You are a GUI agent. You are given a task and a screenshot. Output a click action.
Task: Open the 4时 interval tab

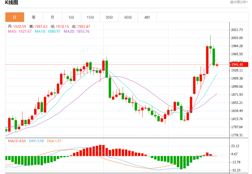tap(147, 17)
